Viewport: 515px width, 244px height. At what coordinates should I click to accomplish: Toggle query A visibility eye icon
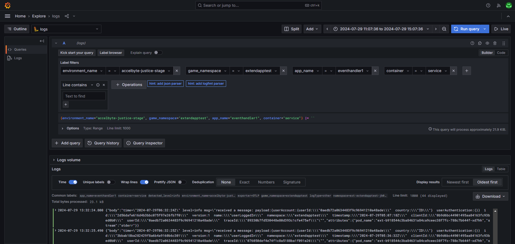pyautogui.click(x=487, y=43)
